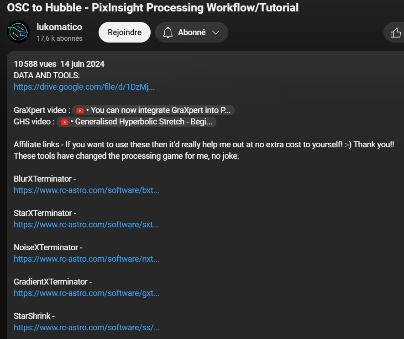Click the notification bell icon
404x339 pixels.
168,32
